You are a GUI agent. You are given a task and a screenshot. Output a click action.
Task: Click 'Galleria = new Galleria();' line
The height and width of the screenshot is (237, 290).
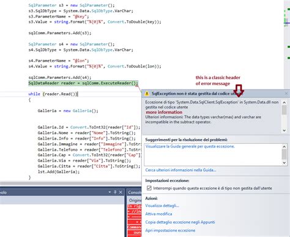click(68, 111)
